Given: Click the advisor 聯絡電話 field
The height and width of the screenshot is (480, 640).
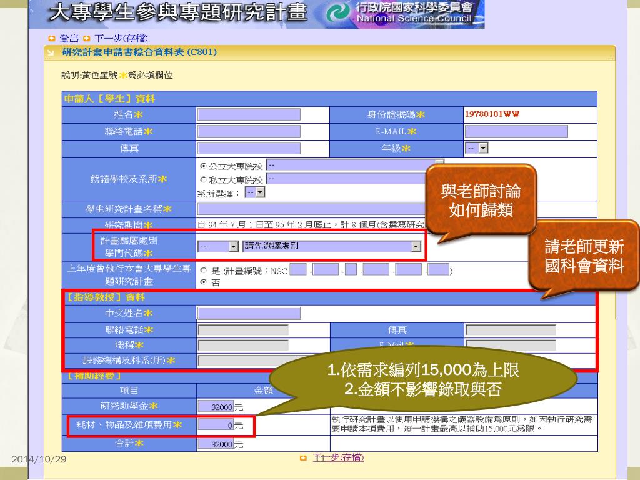Looking at the screenshot, I should pyautogui.click(x=243, y=330).
